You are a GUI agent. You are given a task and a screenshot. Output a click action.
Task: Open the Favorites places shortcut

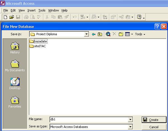coord(15,102)
